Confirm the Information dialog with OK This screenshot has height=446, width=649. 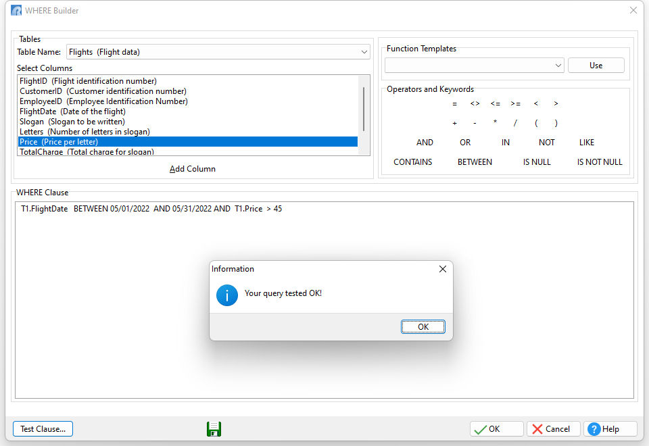pos(423,327)
